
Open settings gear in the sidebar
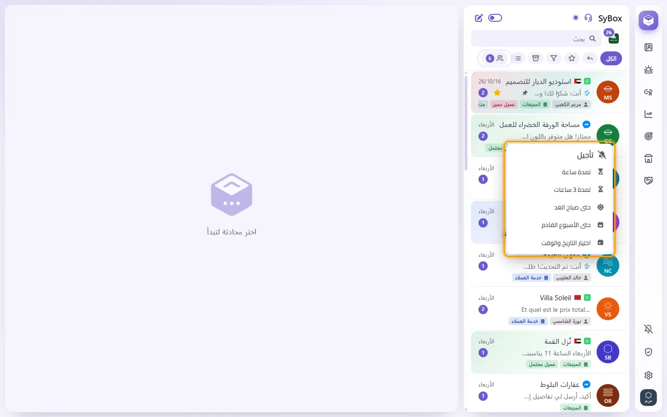coord(648,375)
